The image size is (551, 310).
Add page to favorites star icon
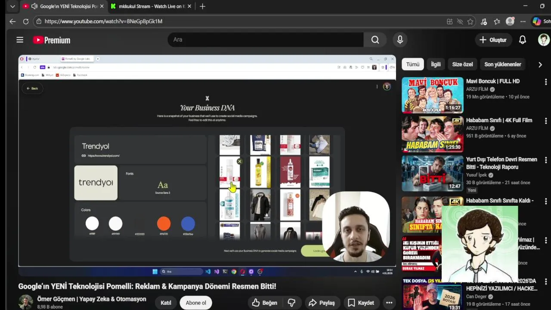click(x=470, y=22)
